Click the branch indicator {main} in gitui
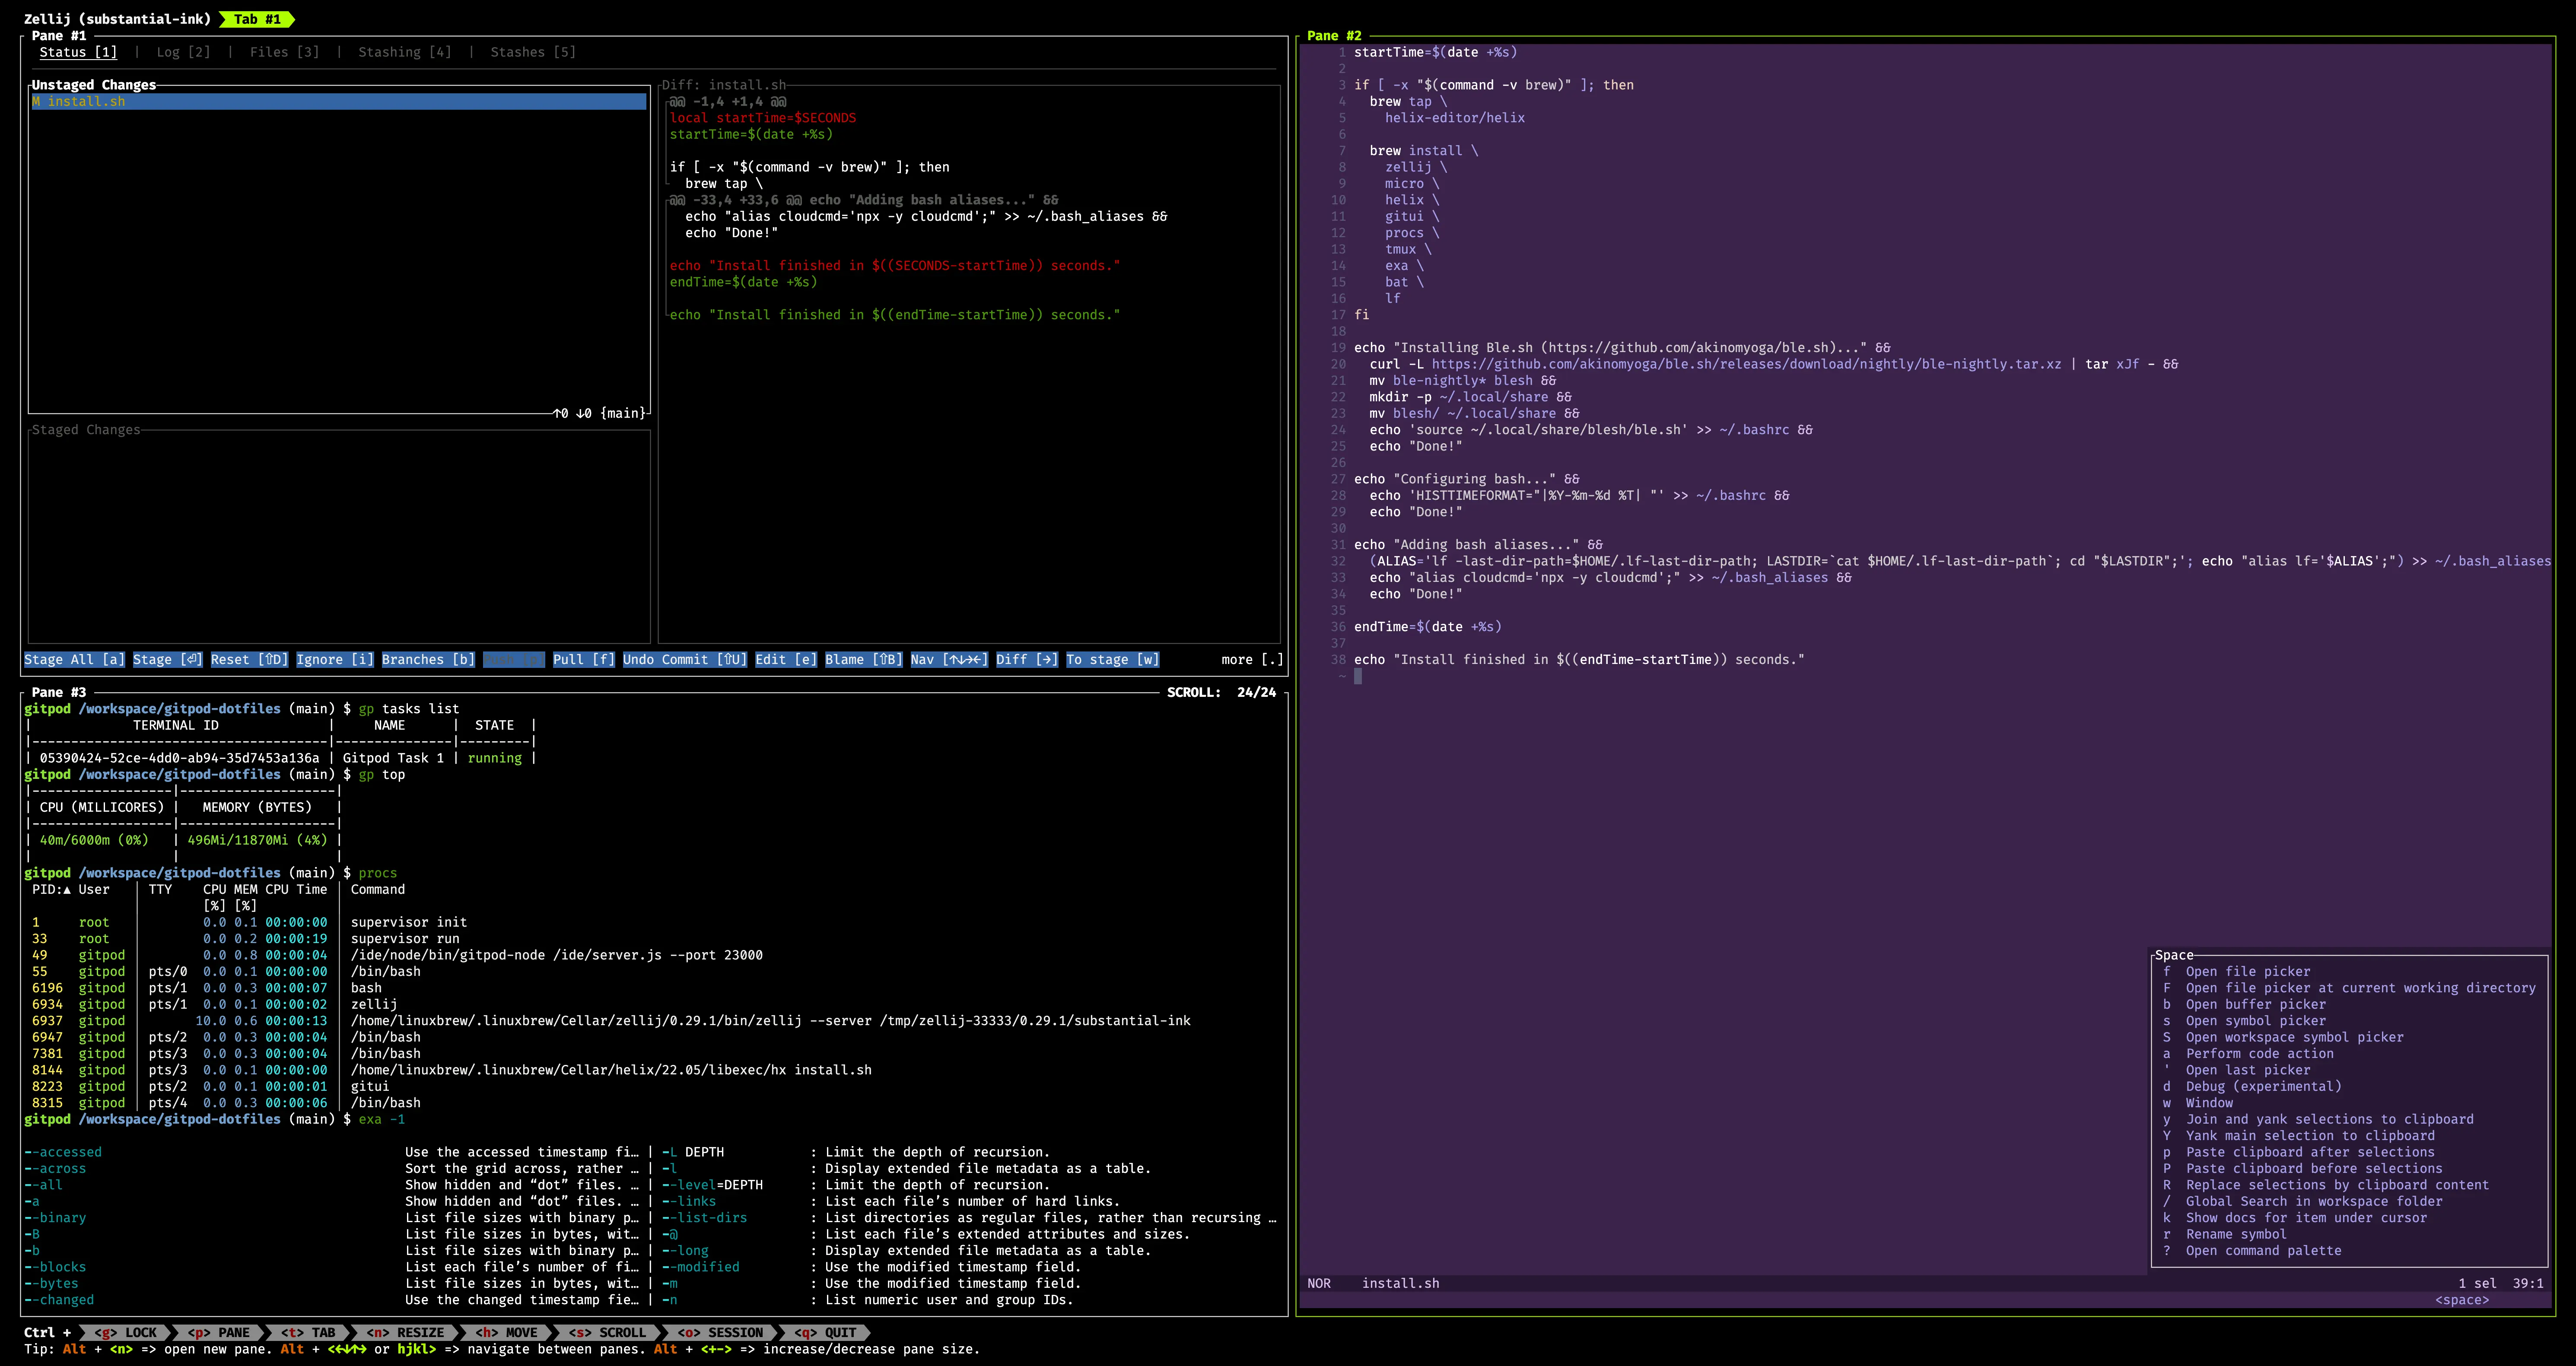This screenshot has height=1366, width=2576. pos(623,413)
